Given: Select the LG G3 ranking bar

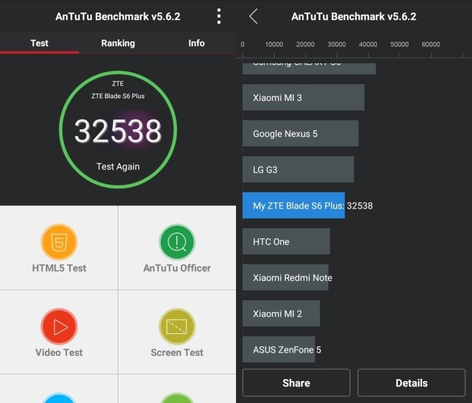Looking at the screenshot, I should [298, 169].
